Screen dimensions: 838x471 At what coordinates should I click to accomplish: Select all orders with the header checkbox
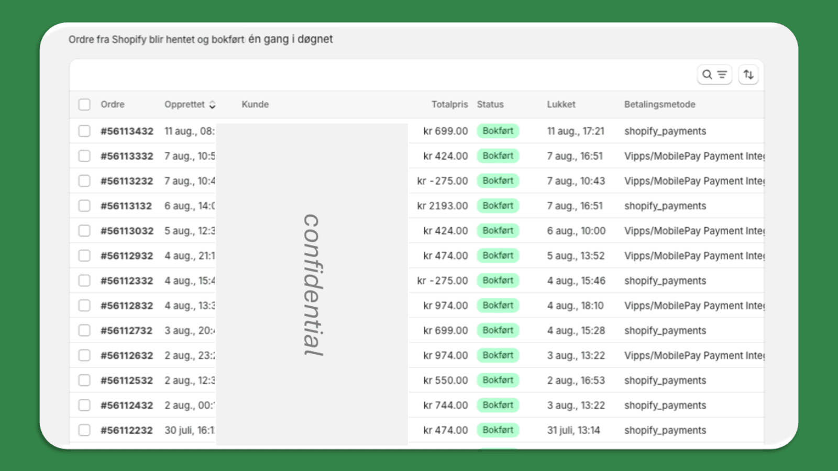click(x=84, y=104)
